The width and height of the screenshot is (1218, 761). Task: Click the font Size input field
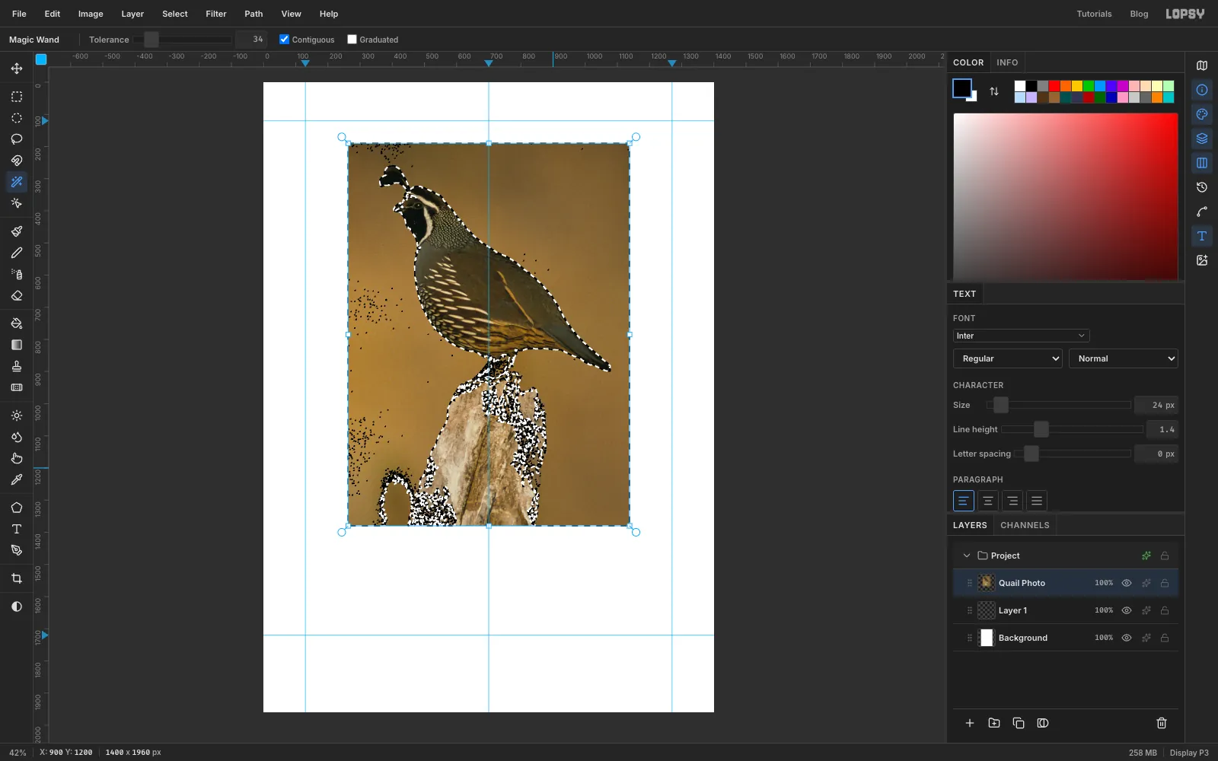[1156, 405]
